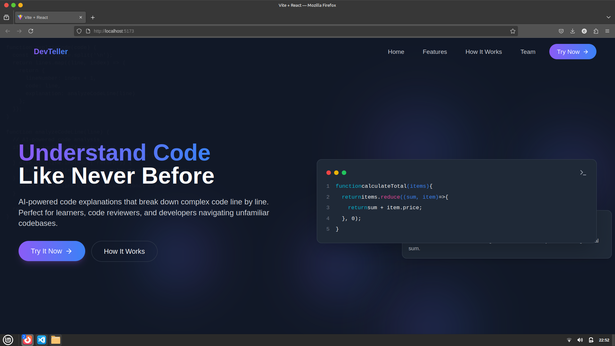Click the How It Works outlined button
Image resolution: width=615 pixels, height=346 pixels.
124,251
